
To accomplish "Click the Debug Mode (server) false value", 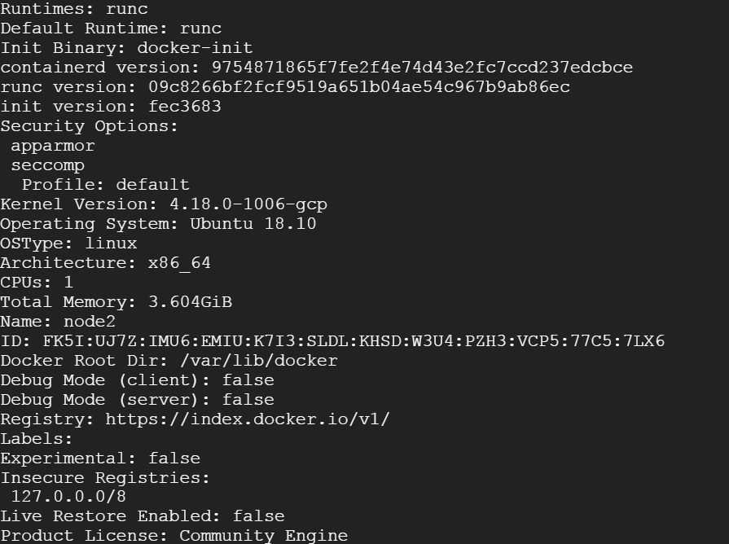I will click(x=248, y=400).
